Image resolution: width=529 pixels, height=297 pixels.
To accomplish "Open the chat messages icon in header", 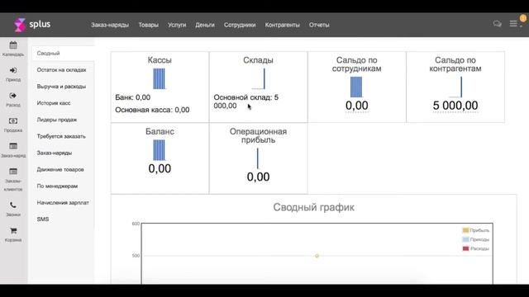I will (x=497, y=24).
